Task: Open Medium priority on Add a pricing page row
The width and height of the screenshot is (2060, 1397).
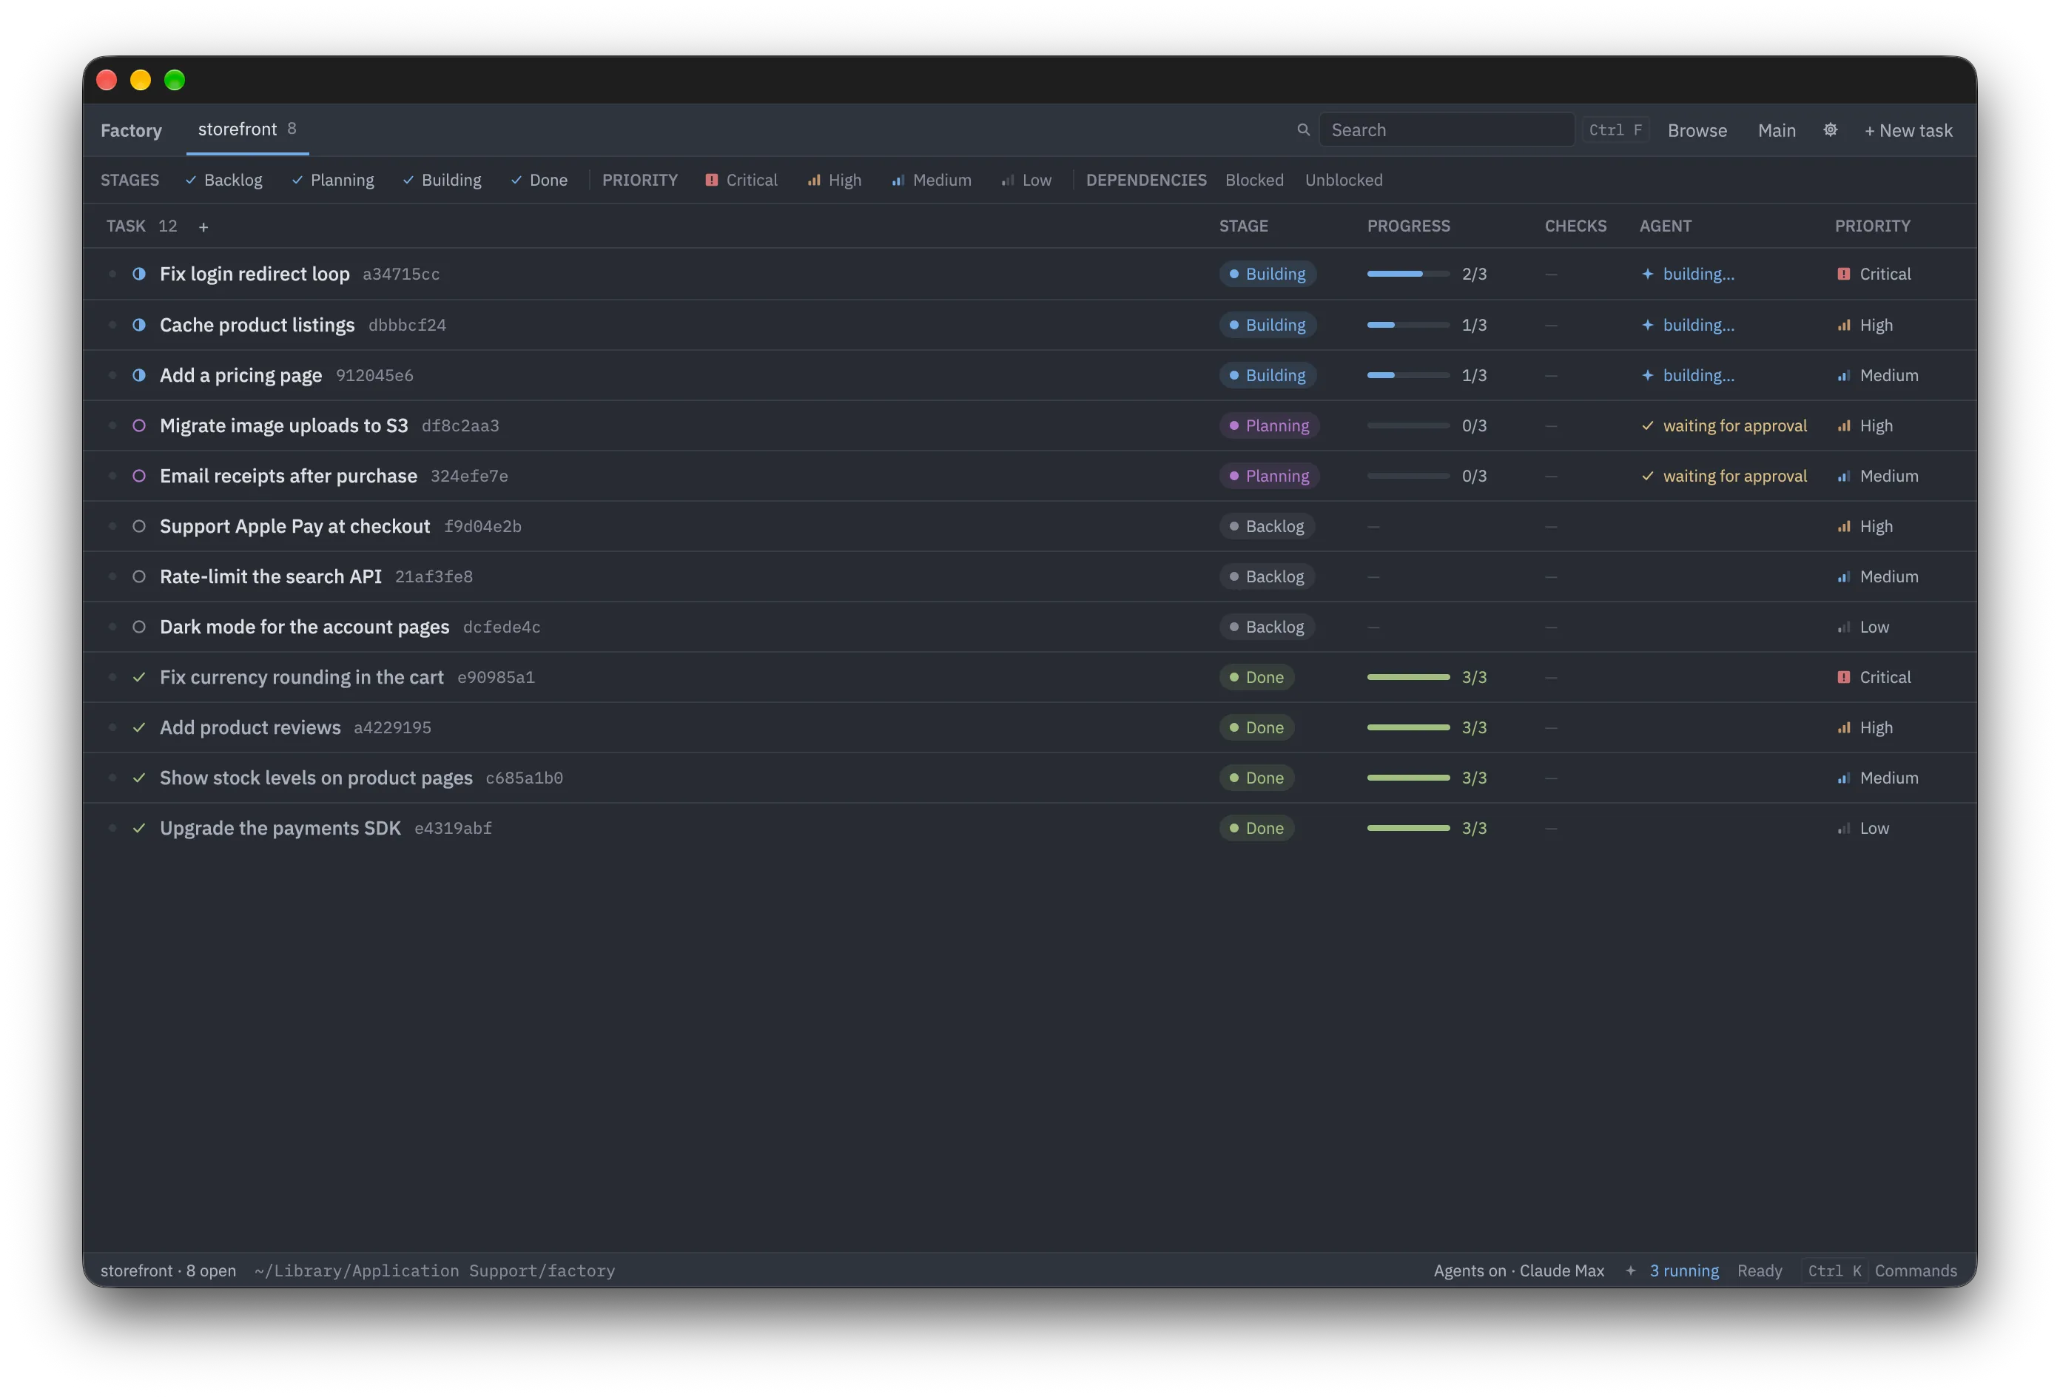Action: [1877, 375]
